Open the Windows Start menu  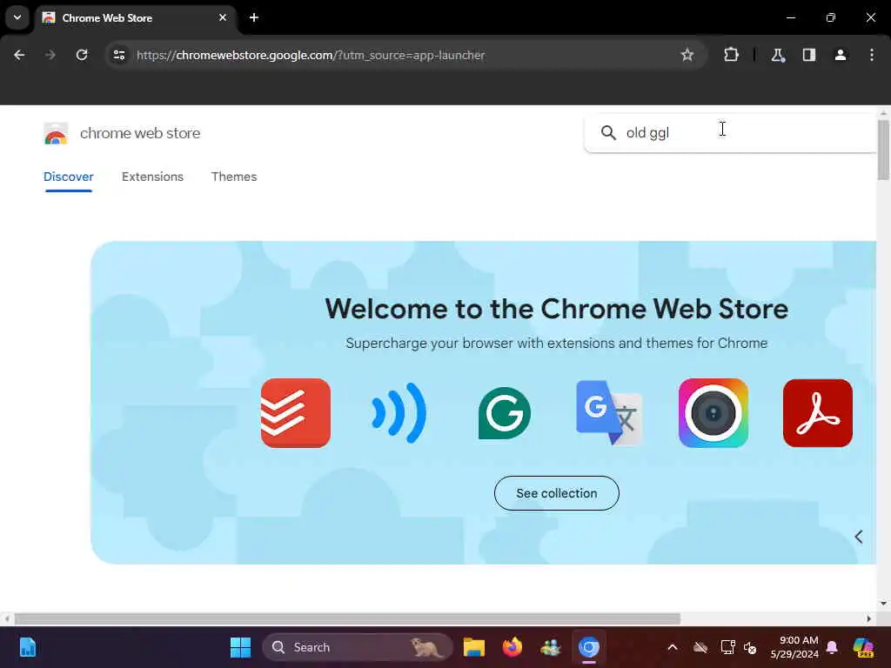(240, 647)
